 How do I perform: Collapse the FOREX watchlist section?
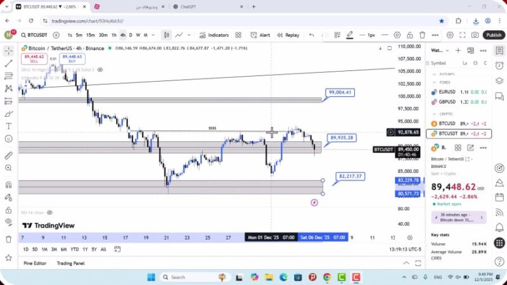pyautogui.click(x=434, y=81)
